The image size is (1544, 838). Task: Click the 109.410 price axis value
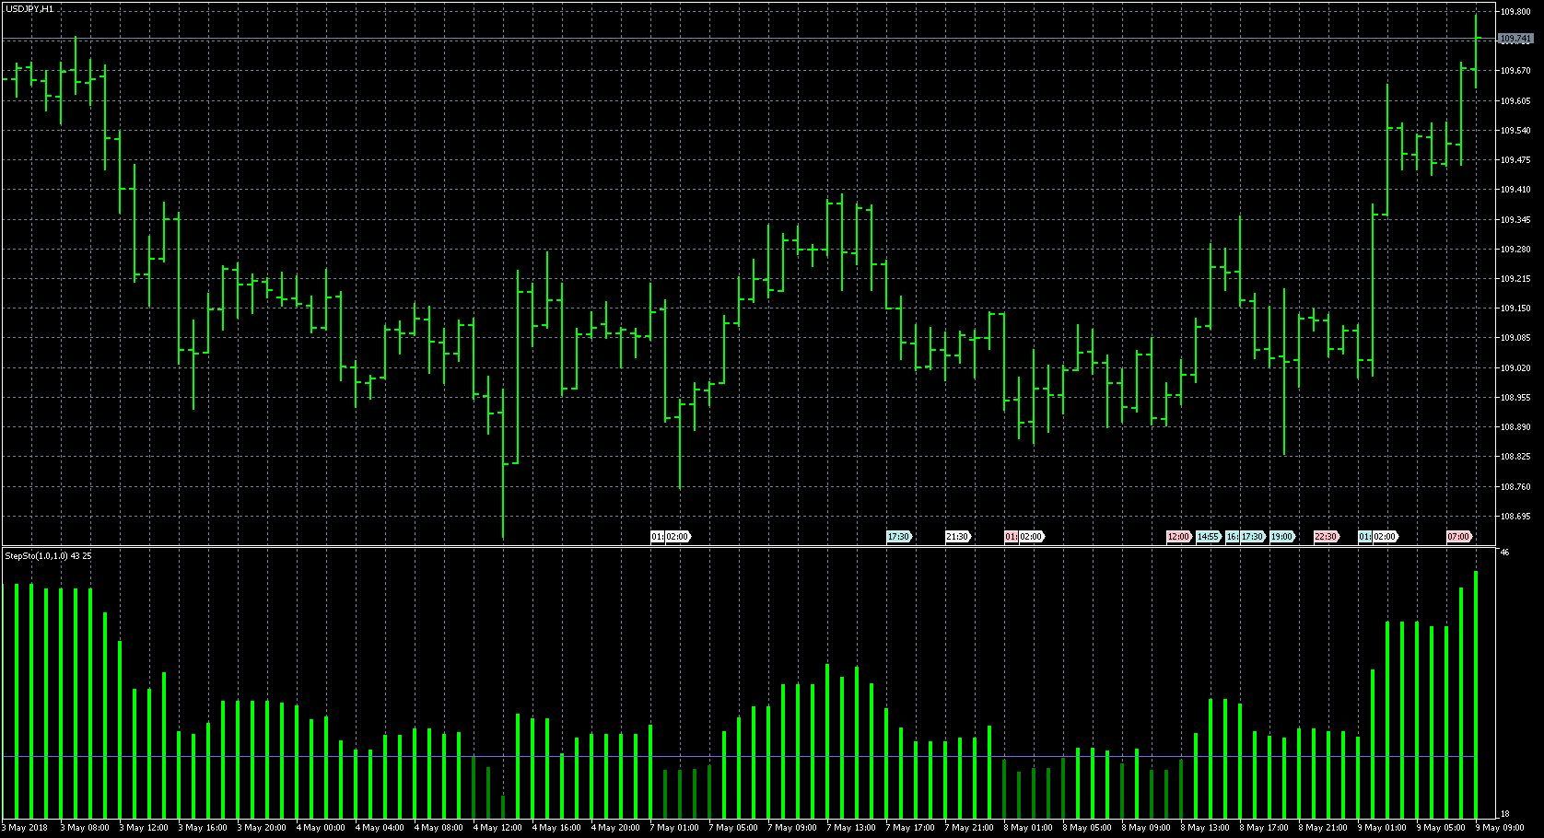pyautogui.click(x=1515, y=190)
